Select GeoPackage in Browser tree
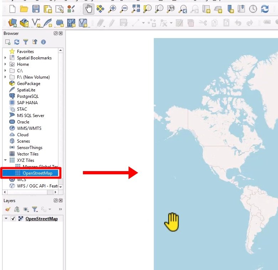This screenshot has height=270, width=278. (28, 84)
